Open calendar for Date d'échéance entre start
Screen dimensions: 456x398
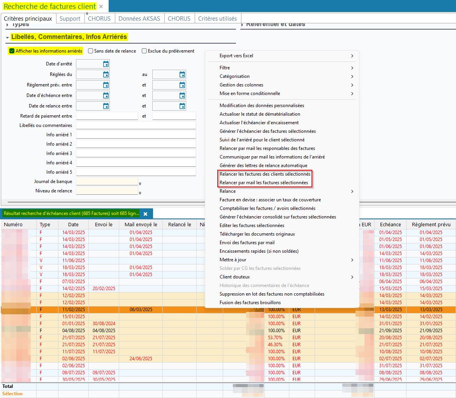point(106,95)
